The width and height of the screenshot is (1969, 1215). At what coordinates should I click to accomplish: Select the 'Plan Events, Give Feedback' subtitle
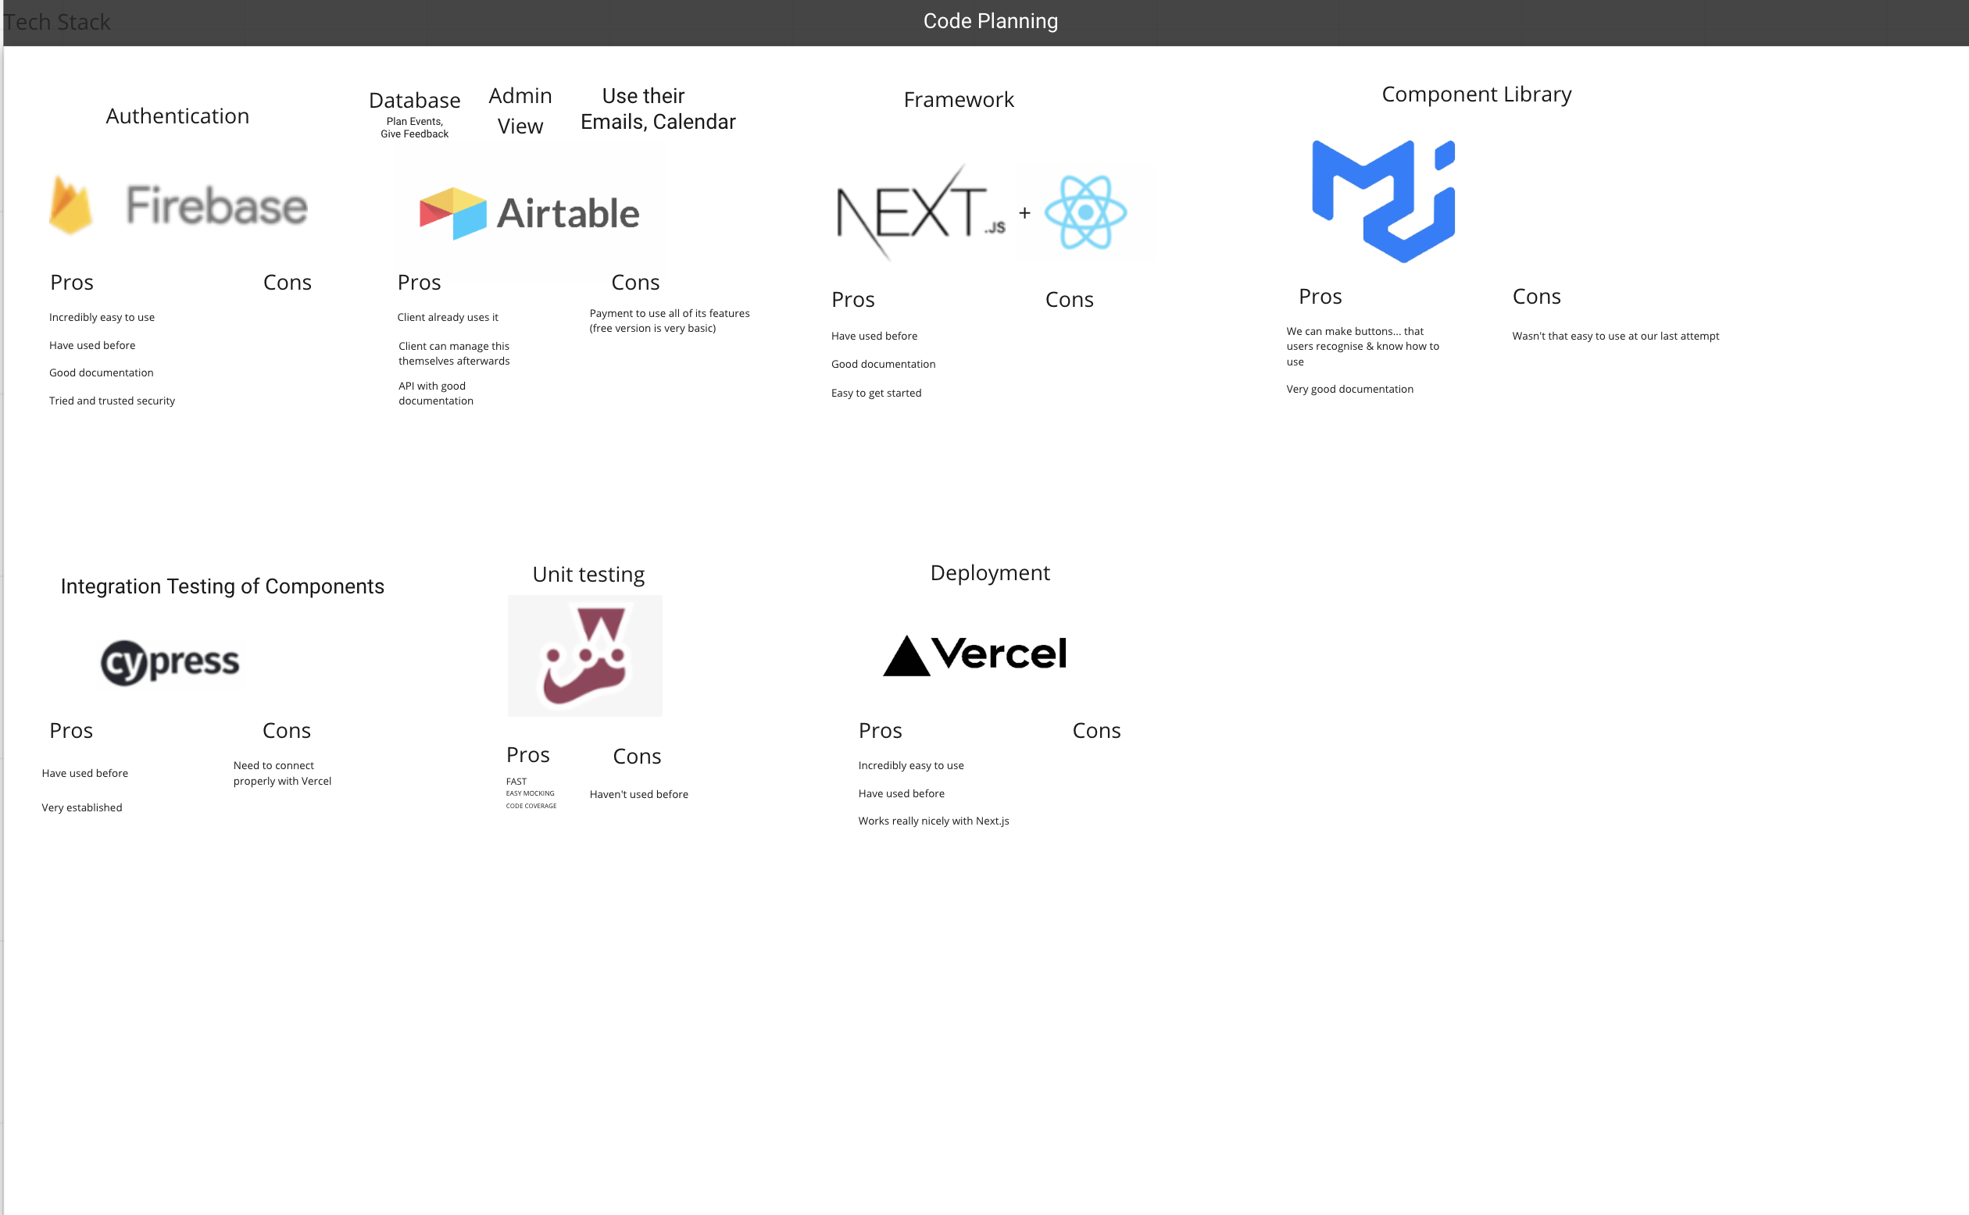pyautogui.click(x=415, y=128)
